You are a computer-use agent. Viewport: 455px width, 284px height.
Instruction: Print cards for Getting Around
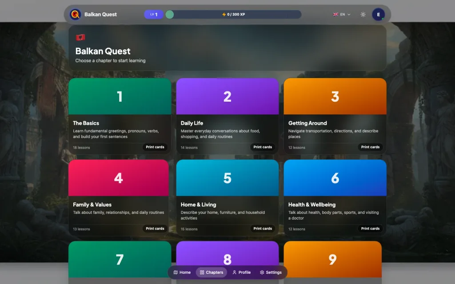click(x=370, y=147)
